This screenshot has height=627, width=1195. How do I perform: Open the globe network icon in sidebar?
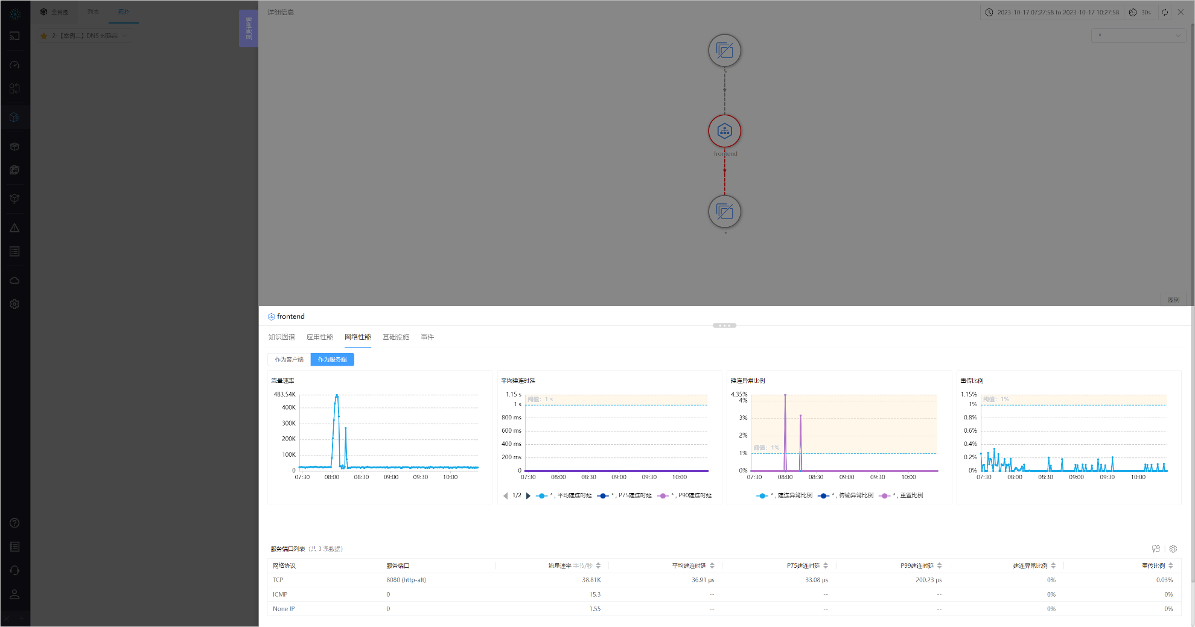[x=14, y=170]
